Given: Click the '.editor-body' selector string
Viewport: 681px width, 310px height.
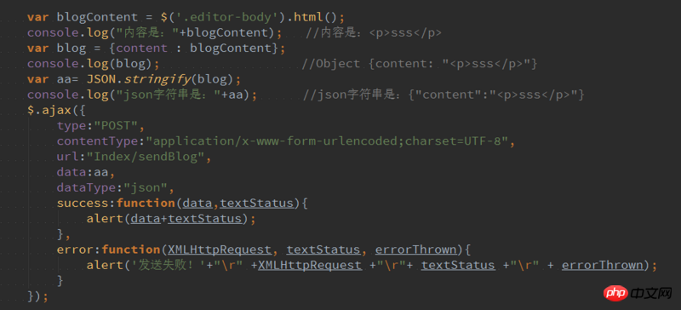Looking at the screenshot, I should [227, 17].
